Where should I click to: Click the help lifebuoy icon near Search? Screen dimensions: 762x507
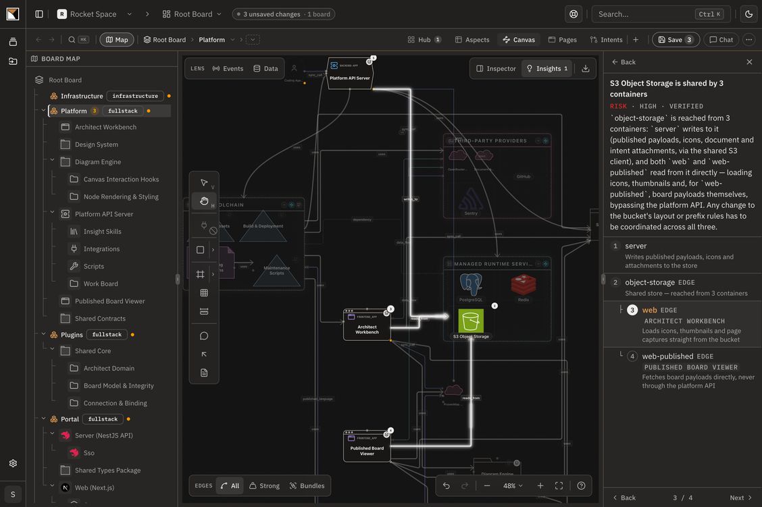pos(574,14)
